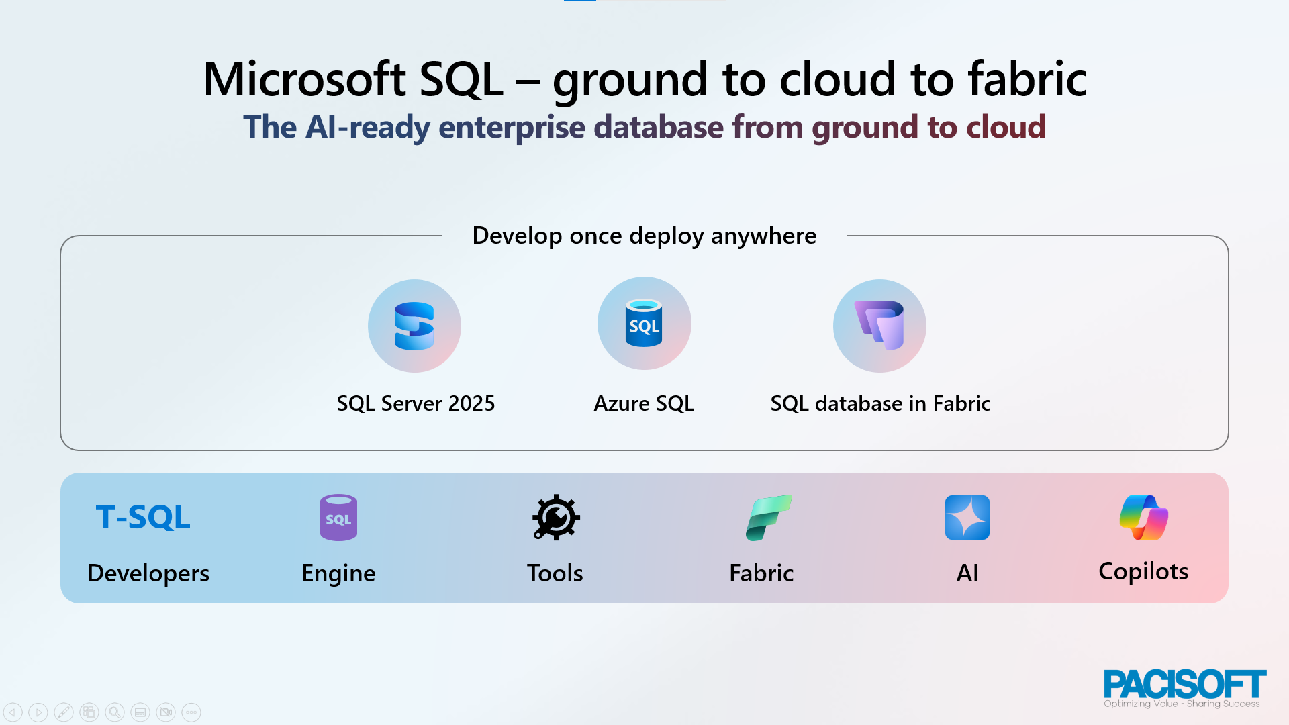This screenshot has width=1289, height=725.
Task: Click the 'AI' label
Action: tap(967, 573)
